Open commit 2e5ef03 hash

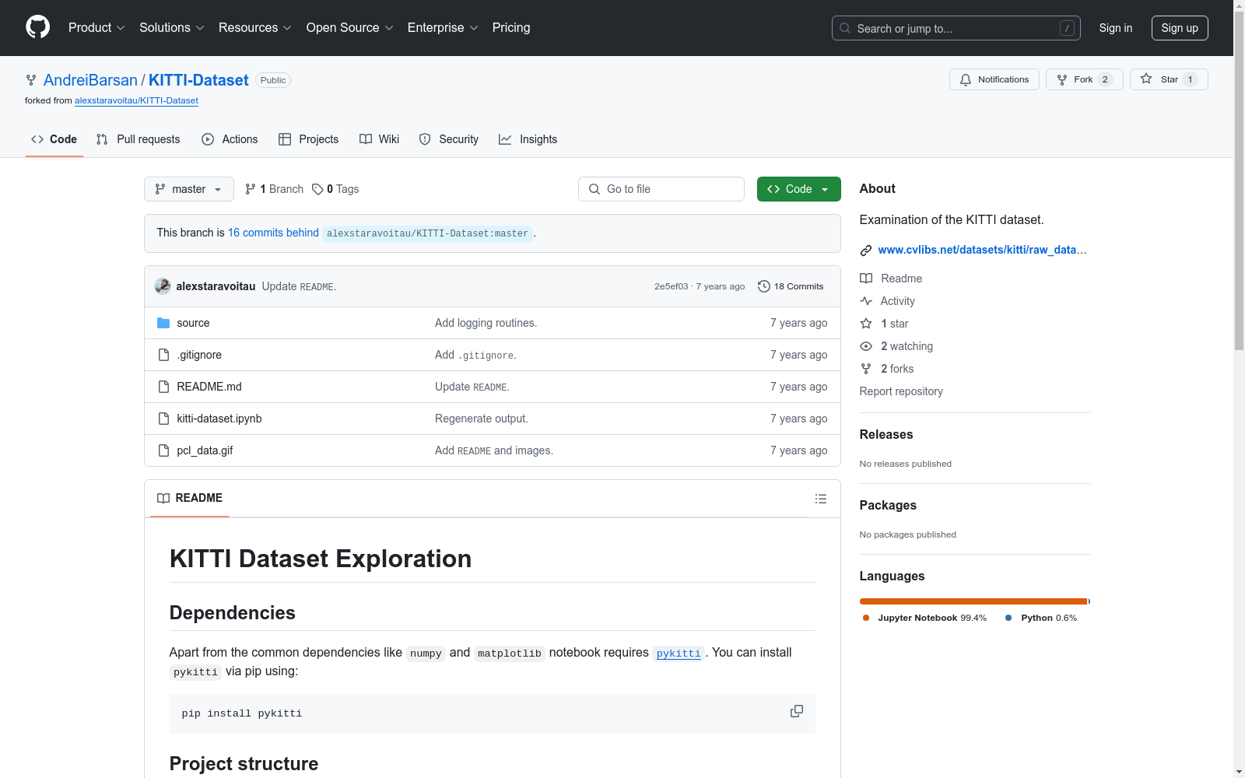tap(671, 286)
